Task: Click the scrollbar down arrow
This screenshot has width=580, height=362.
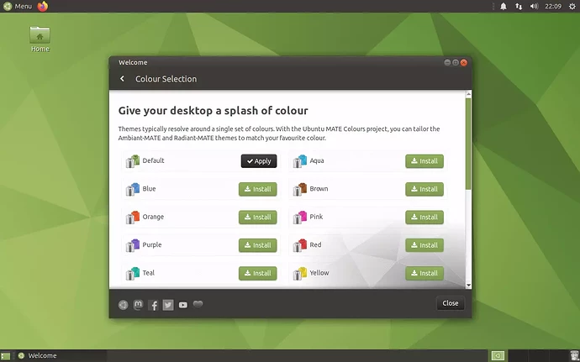Action: (468, 285)
